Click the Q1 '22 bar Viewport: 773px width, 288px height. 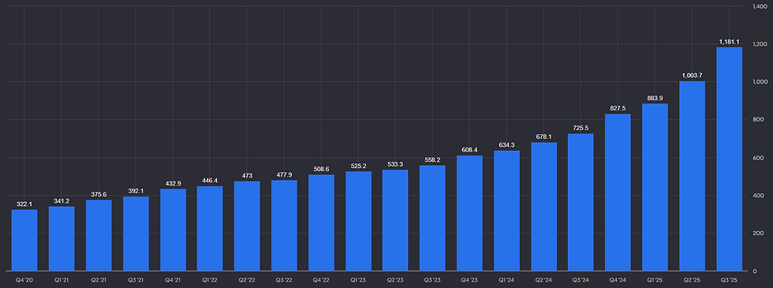coord(210,228)
